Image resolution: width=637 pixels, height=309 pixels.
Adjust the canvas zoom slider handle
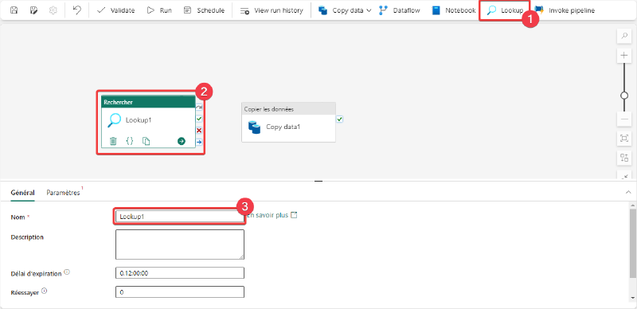coord(624,96)
